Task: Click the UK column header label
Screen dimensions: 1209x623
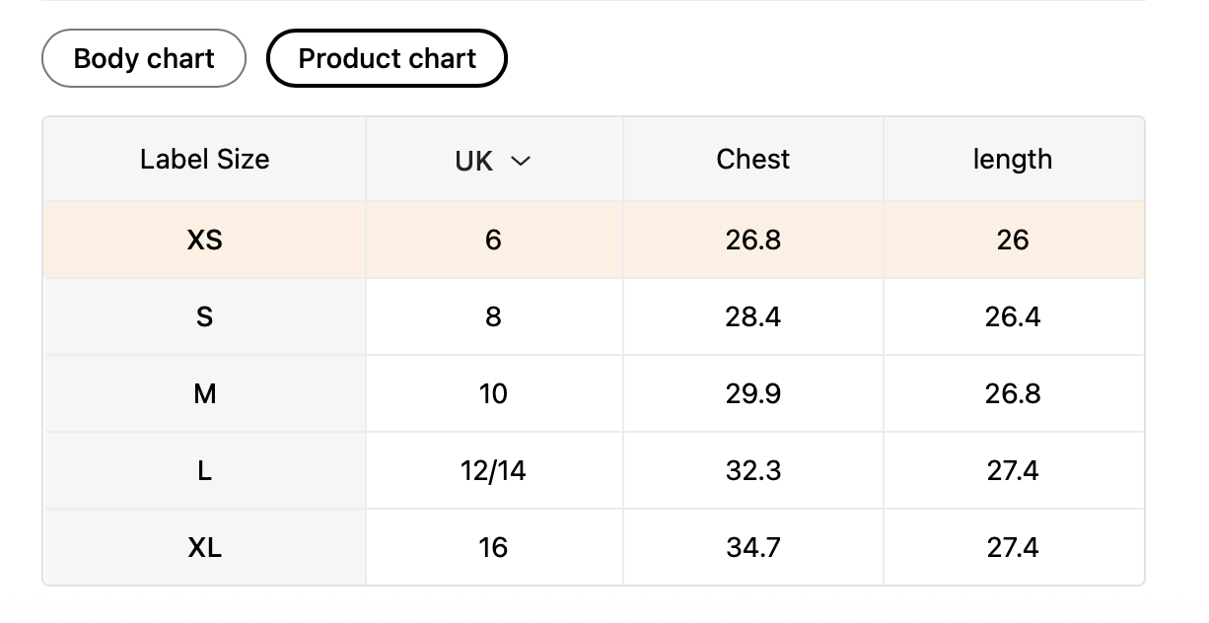Action: [x=474, y=161]
